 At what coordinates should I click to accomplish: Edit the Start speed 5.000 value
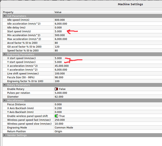pos(108,31)
